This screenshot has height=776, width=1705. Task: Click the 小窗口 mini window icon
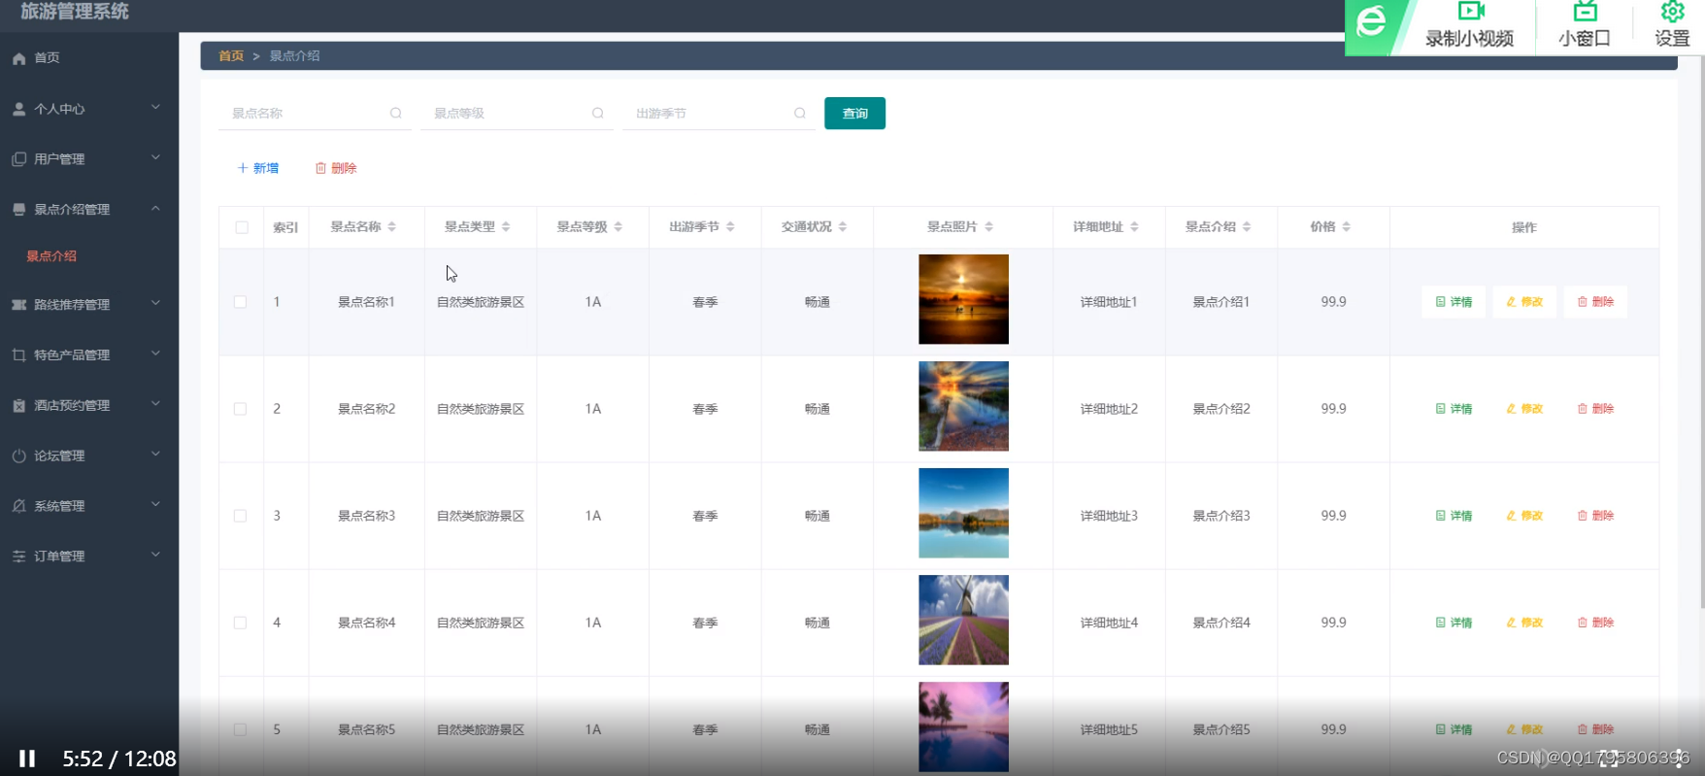pyautogui.click(x=1585, y=11)
